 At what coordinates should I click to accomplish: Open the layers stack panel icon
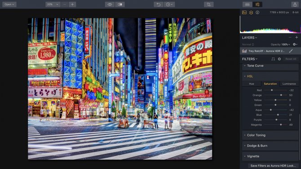point(251,13)
